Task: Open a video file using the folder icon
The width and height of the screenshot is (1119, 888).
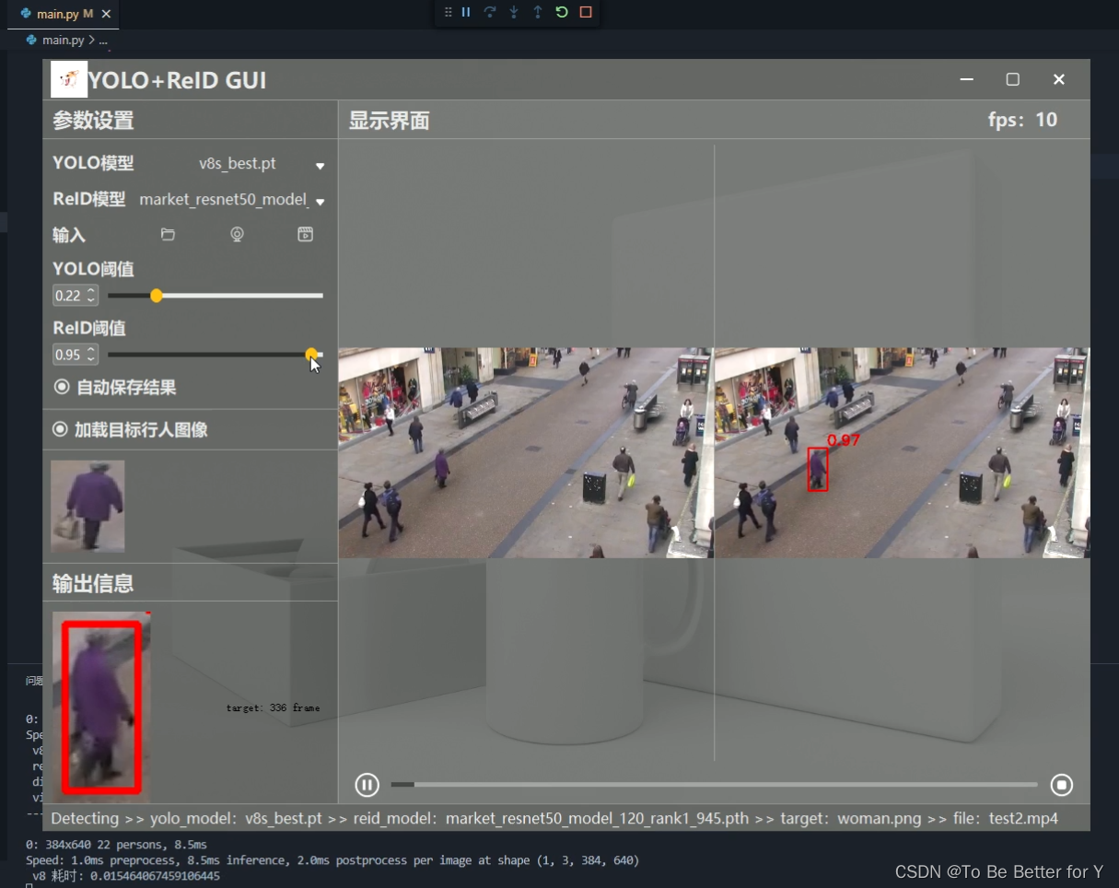Action: 169,235
